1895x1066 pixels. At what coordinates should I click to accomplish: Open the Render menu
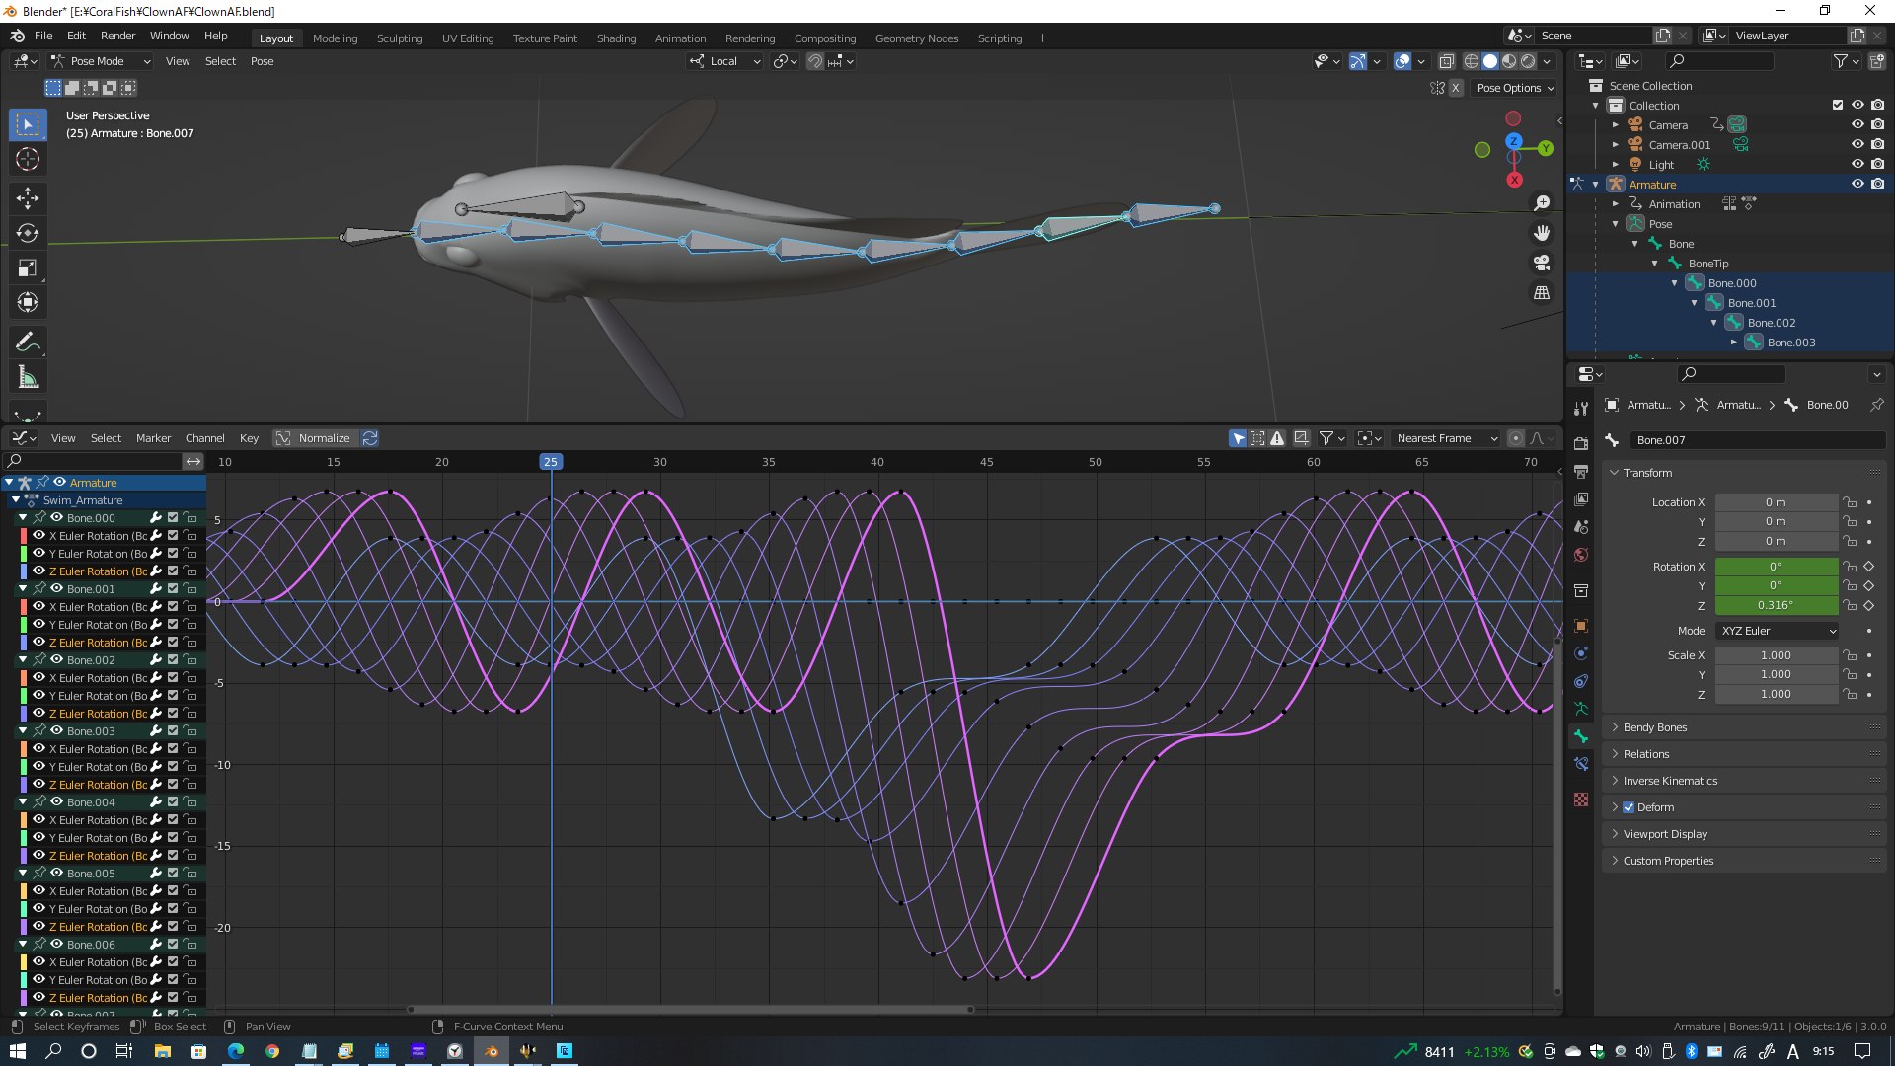[x=117, y=36]
